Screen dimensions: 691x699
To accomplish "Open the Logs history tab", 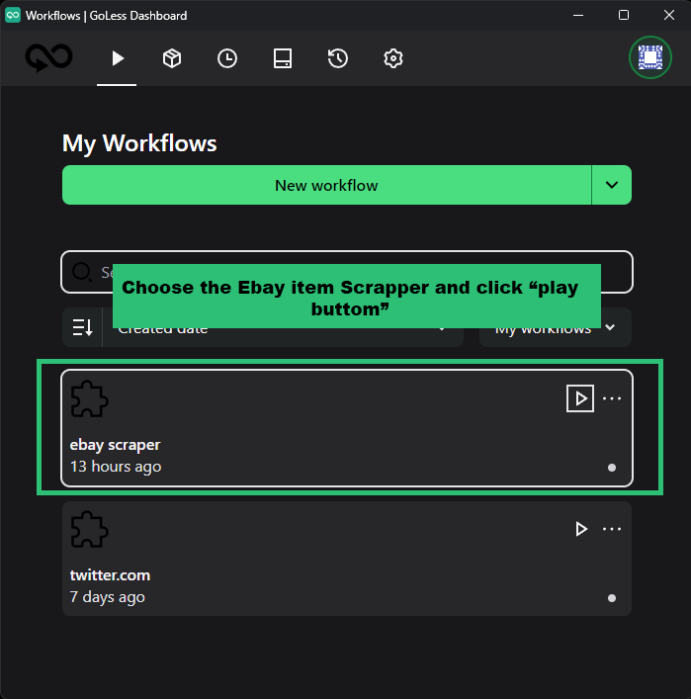I will click(x=338, y=58).
